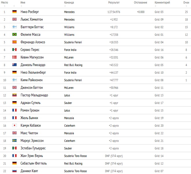The height and width of the screenshot is (174, 191).
Task: Click the Spanish flag beside Фернандо Алонсо
Action: [14, 42]
